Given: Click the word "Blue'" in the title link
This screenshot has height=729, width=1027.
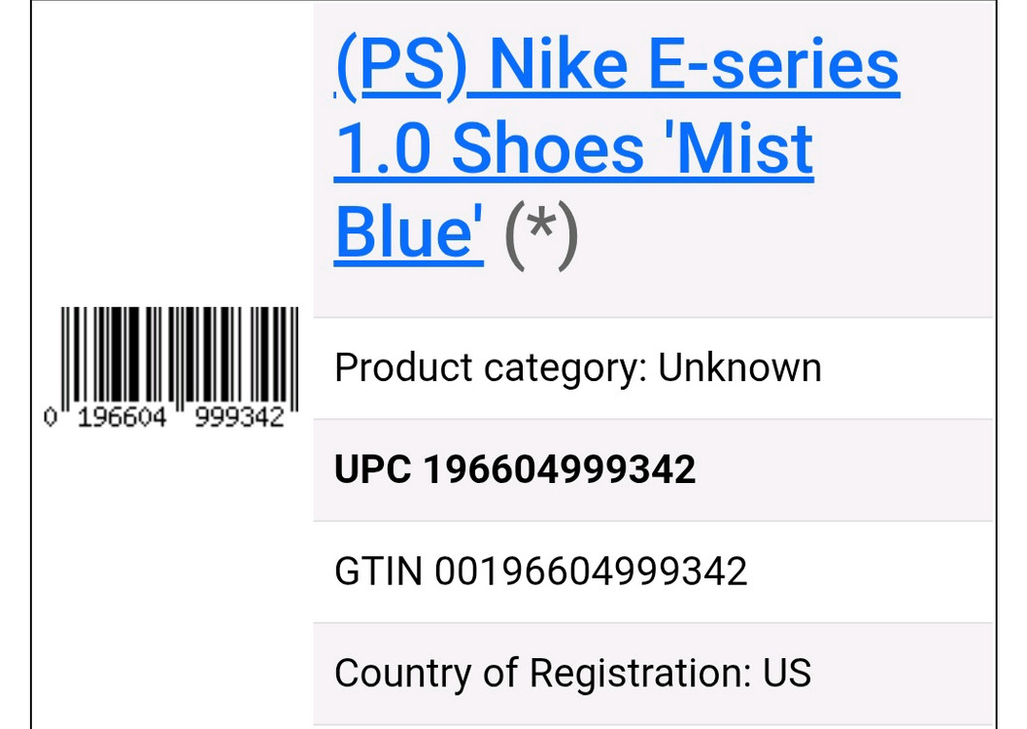Looking at the screenshot, I should coord(409,233).
